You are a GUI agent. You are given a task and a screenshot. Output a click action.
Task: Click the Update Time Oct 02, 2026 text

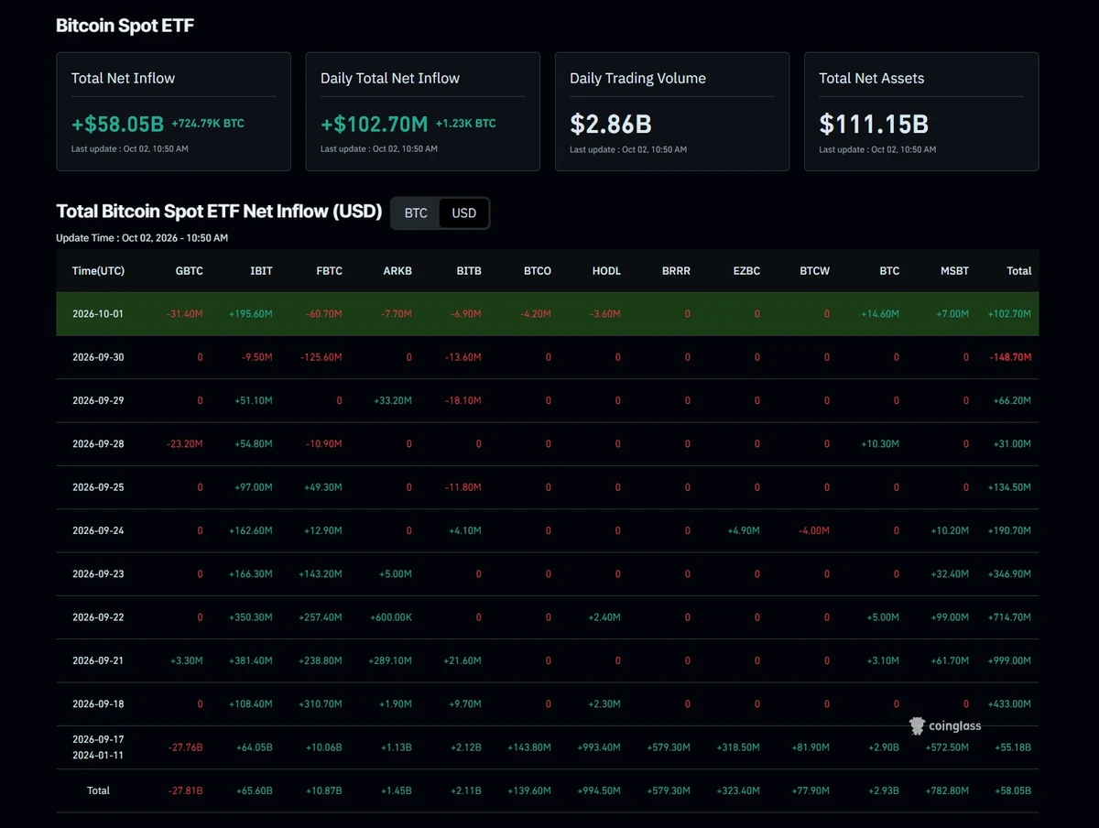pyautogui.click(x=142, y=238)
